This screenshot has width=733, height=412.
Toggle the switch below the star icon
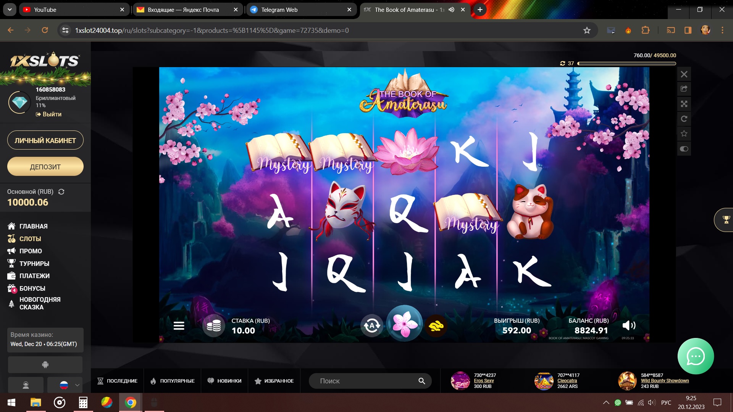pos(684,149)
